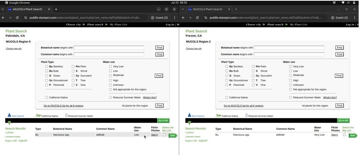This screenshot has height=155, width=359.
Task: Click the back arrow in the Palmdale browser window
Action: click(3, 17)
